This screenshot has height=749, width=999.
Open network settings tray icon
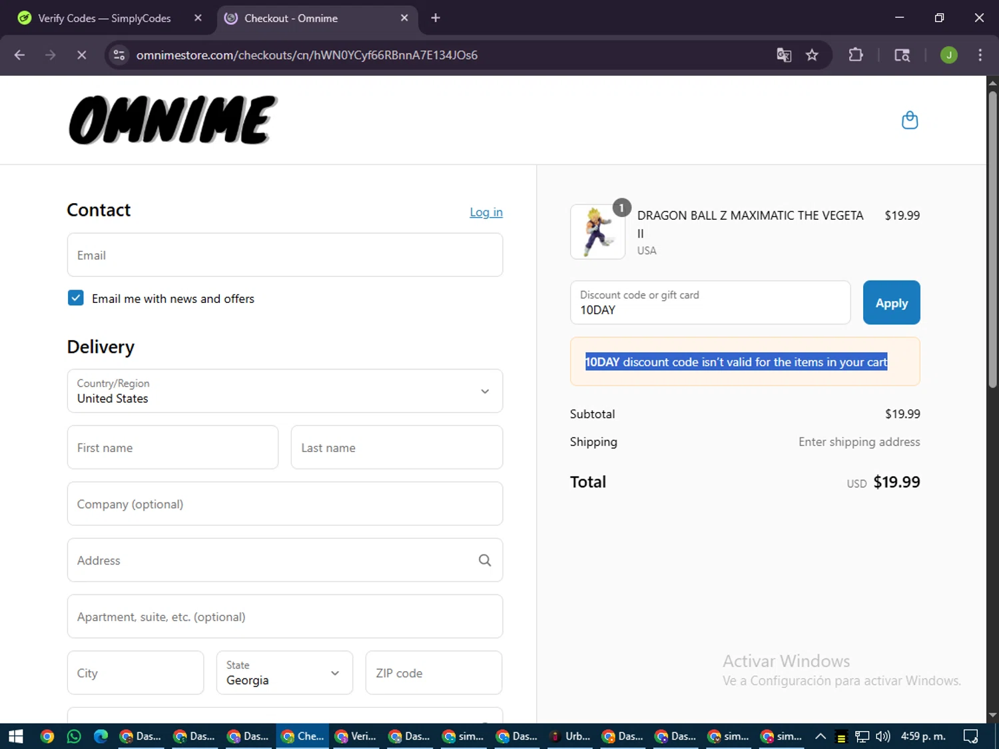(x=862, y=736)
